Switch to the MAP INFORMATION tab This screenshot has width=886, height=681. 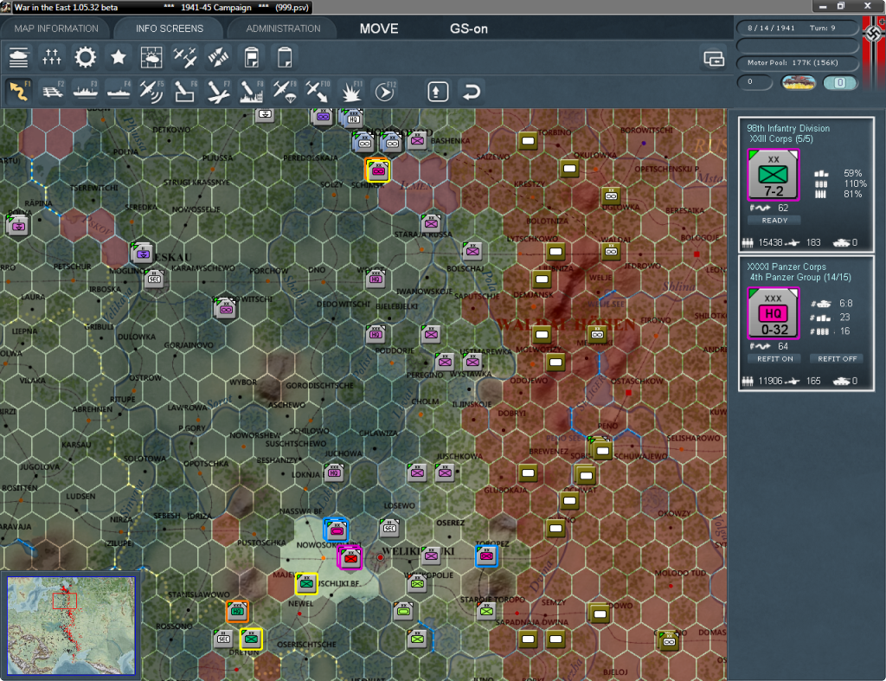click(x=56, y=29)
